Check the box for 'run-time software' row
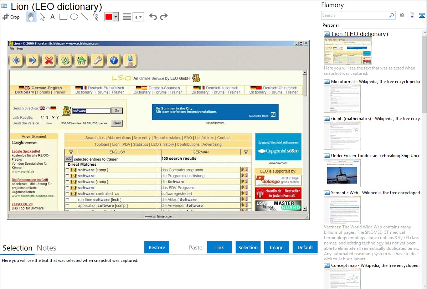 pos(67,200)
